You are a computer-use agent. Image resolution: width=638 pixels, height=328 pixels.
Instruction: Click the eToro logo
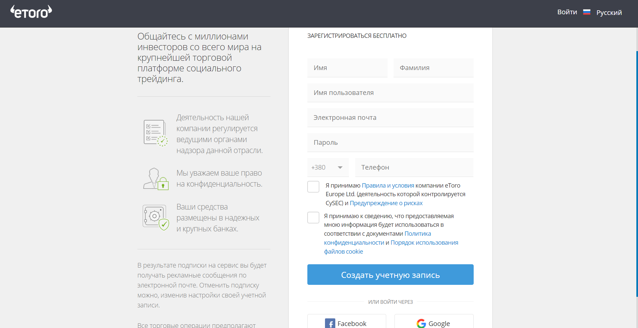[31, 12]
